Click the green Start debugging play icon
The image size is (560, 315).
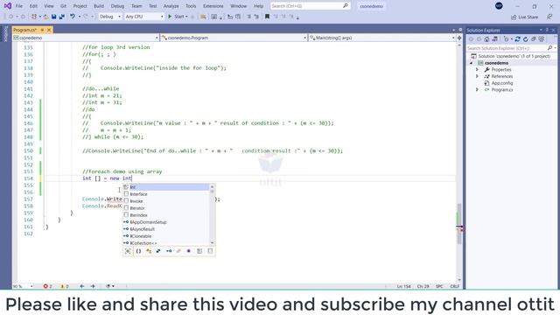[x=170, y=17]
